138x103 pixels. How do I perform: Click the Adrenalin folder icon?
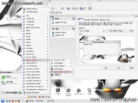coord(24,48)
